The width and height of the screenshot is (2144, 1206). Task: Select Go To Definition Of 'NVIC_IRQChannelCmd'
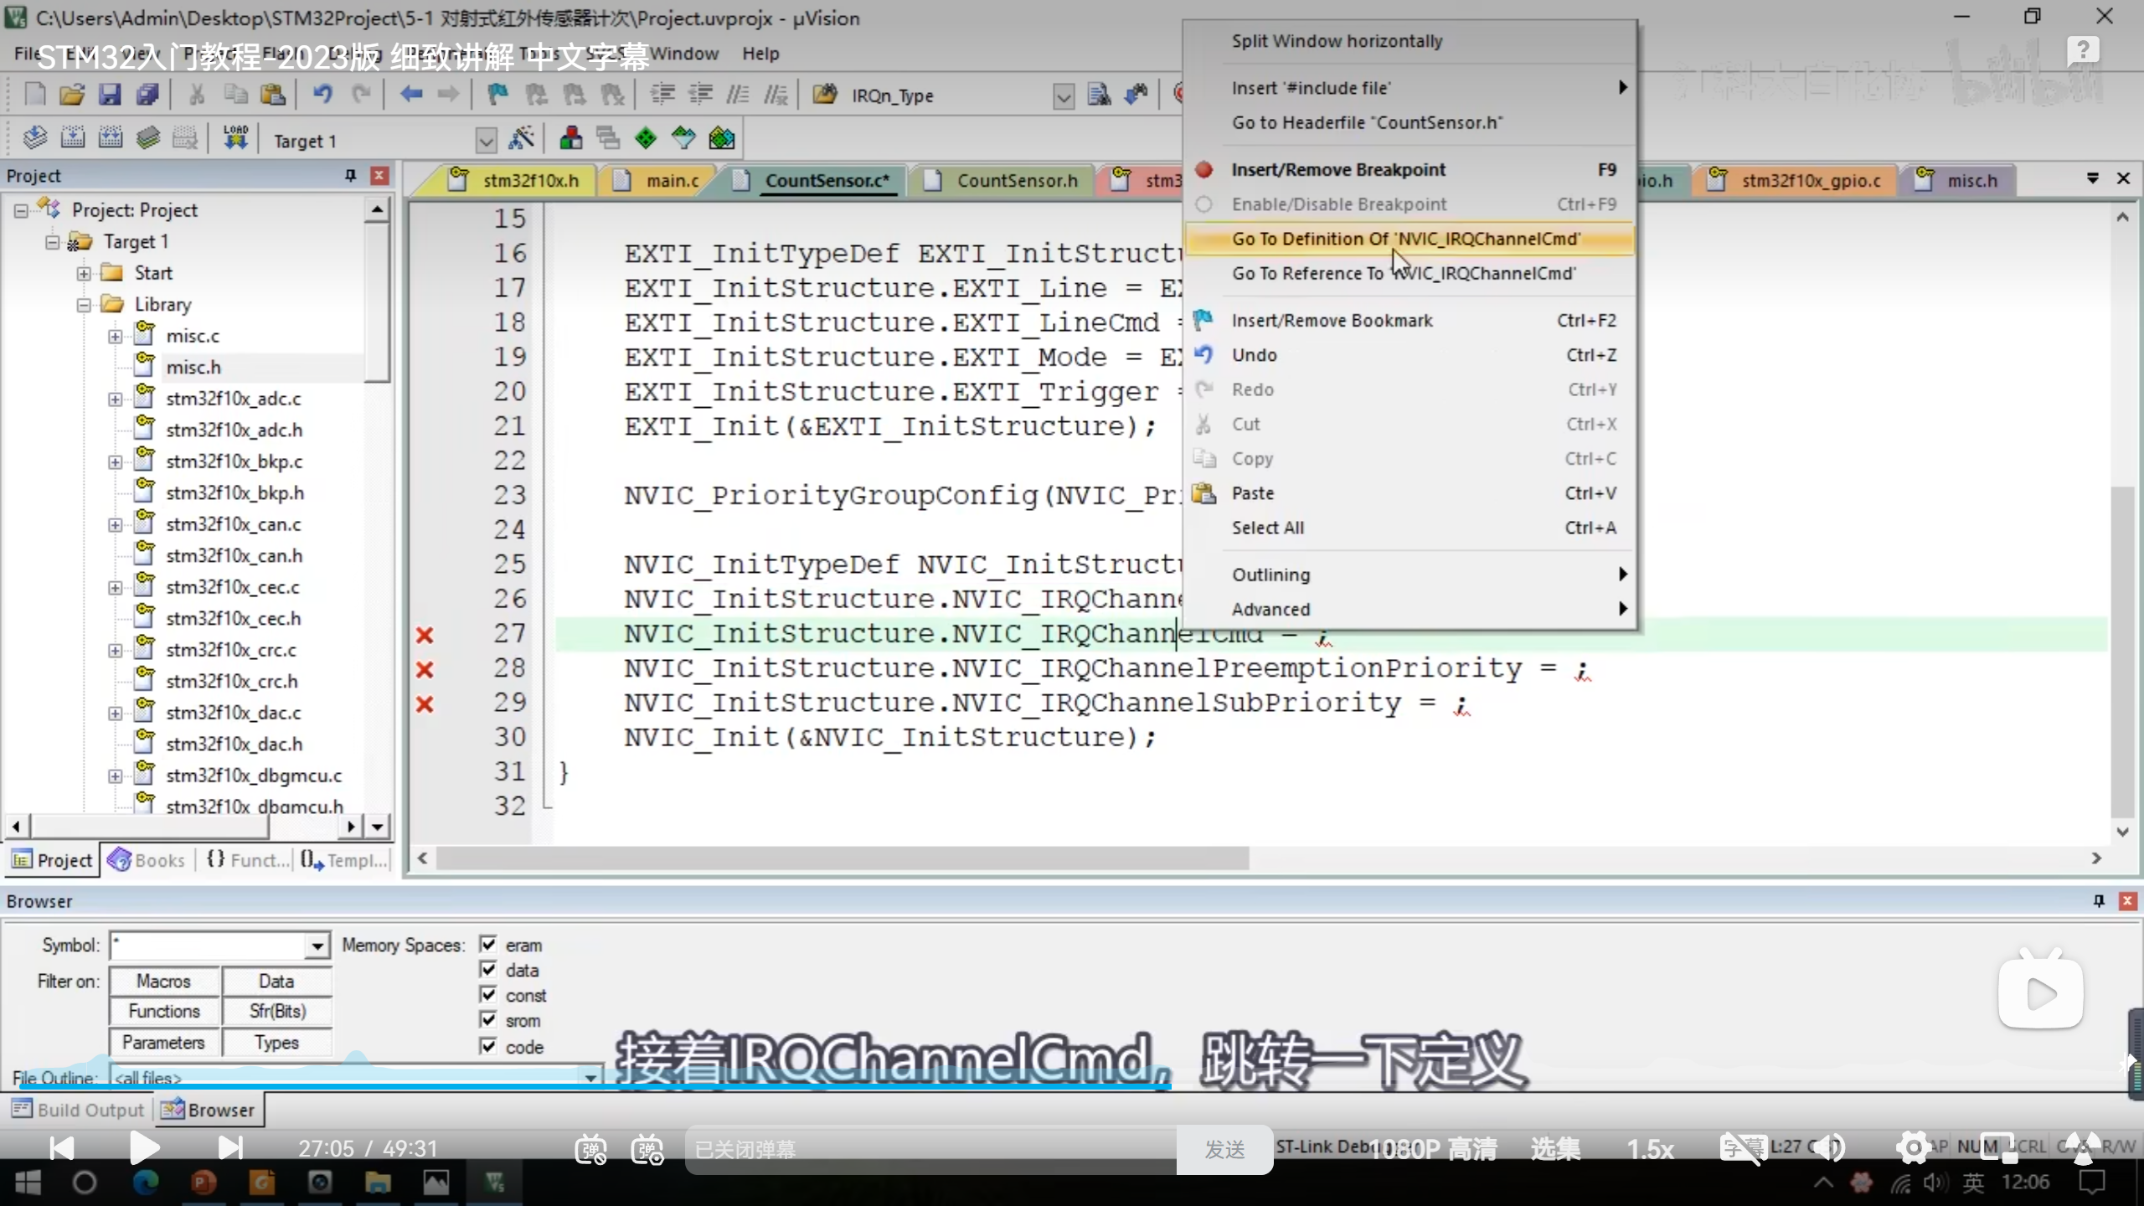pos(1405,239)
